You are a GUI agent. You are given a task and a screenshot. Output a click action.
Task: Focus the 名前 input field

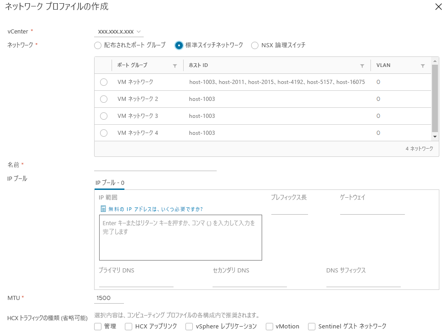click(x=155, y=166)
